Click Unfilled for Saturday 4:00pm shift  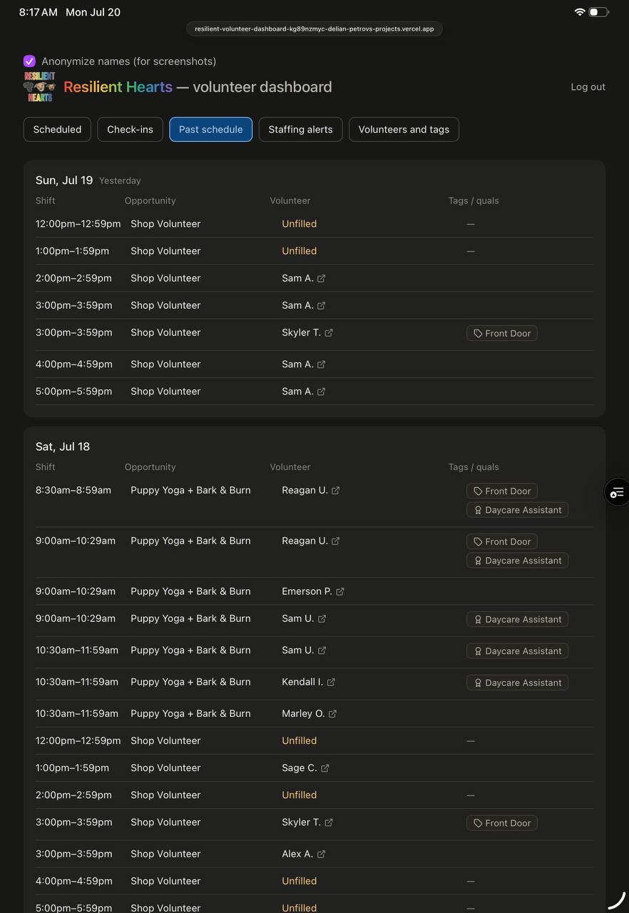299,882
